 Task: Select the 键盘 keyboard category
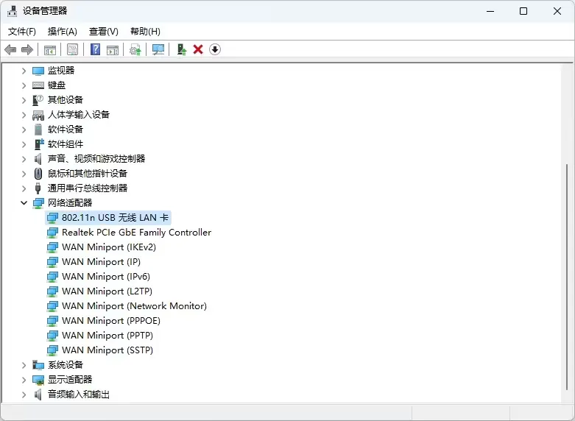tap(57, 85)
